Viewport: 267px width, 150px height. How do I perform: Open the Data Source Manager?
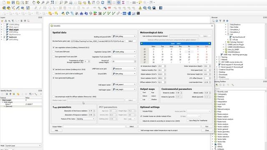pos(4,8)
